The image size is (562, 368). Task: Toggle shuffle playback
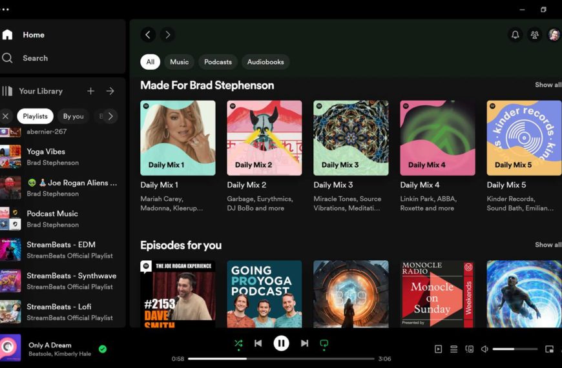pyautogui.click(x=238, y=343)
